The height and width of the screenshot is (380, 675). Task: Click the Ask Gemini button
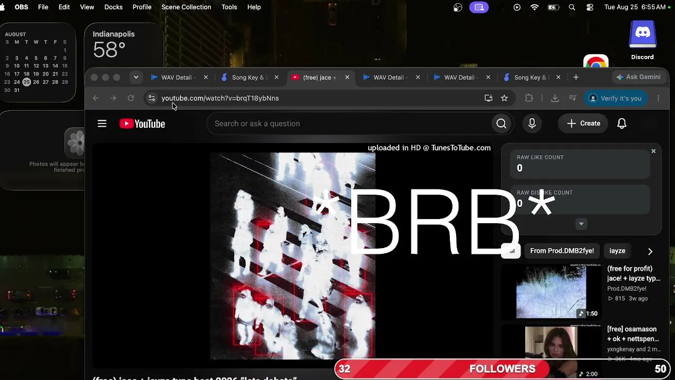638,77
